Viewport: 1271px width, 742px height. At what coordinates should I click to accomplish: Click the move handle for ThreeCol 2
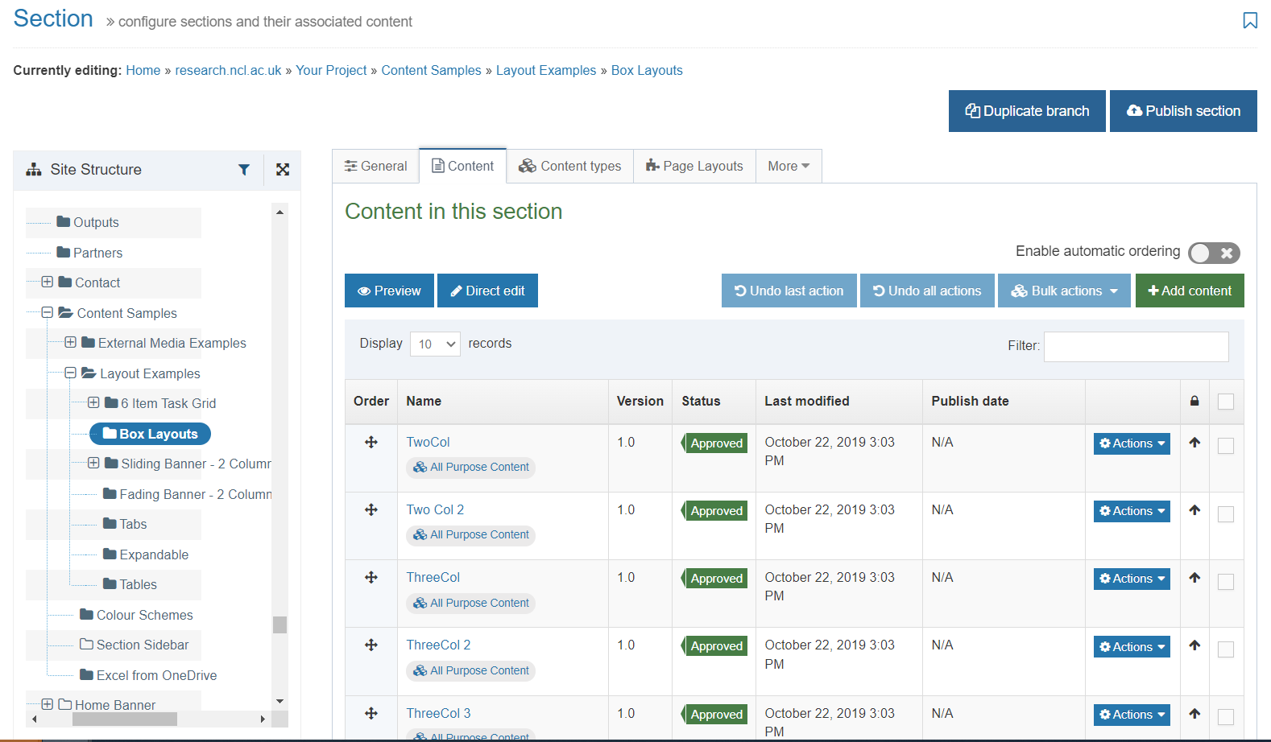[x=371, y=645]
